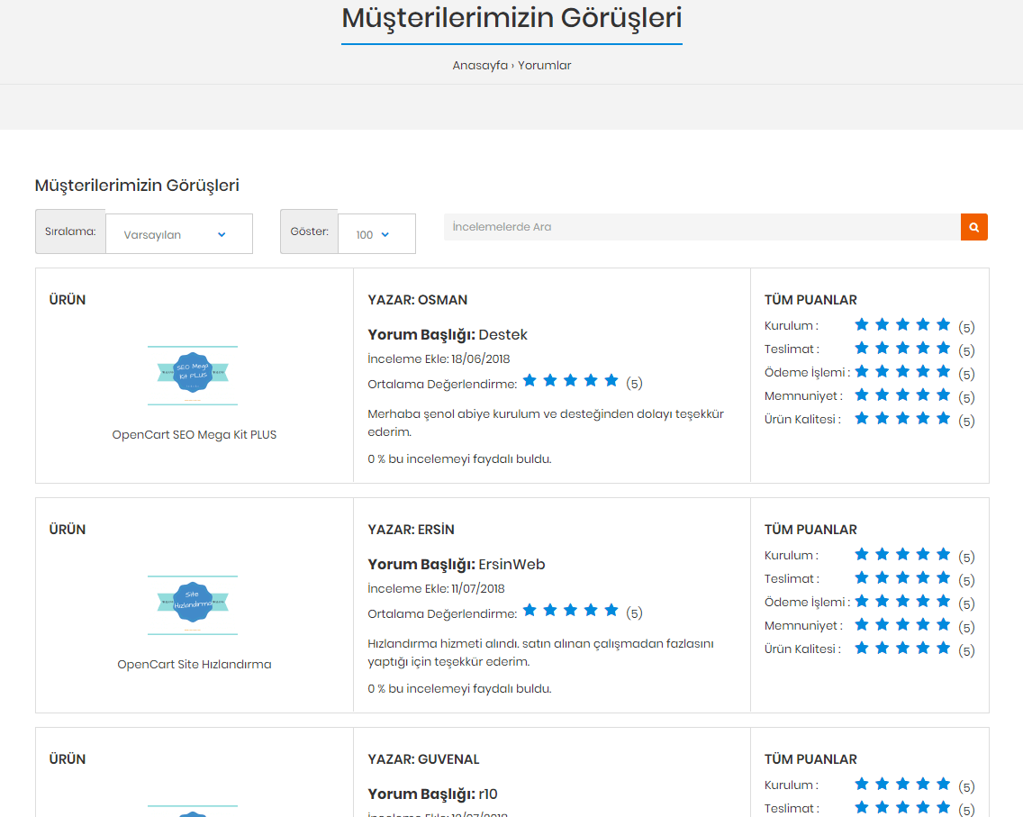Click the YAZAR: OSMAN heading
The image size is (1023, 817).
pyautogui.click(x=418, y=300)
